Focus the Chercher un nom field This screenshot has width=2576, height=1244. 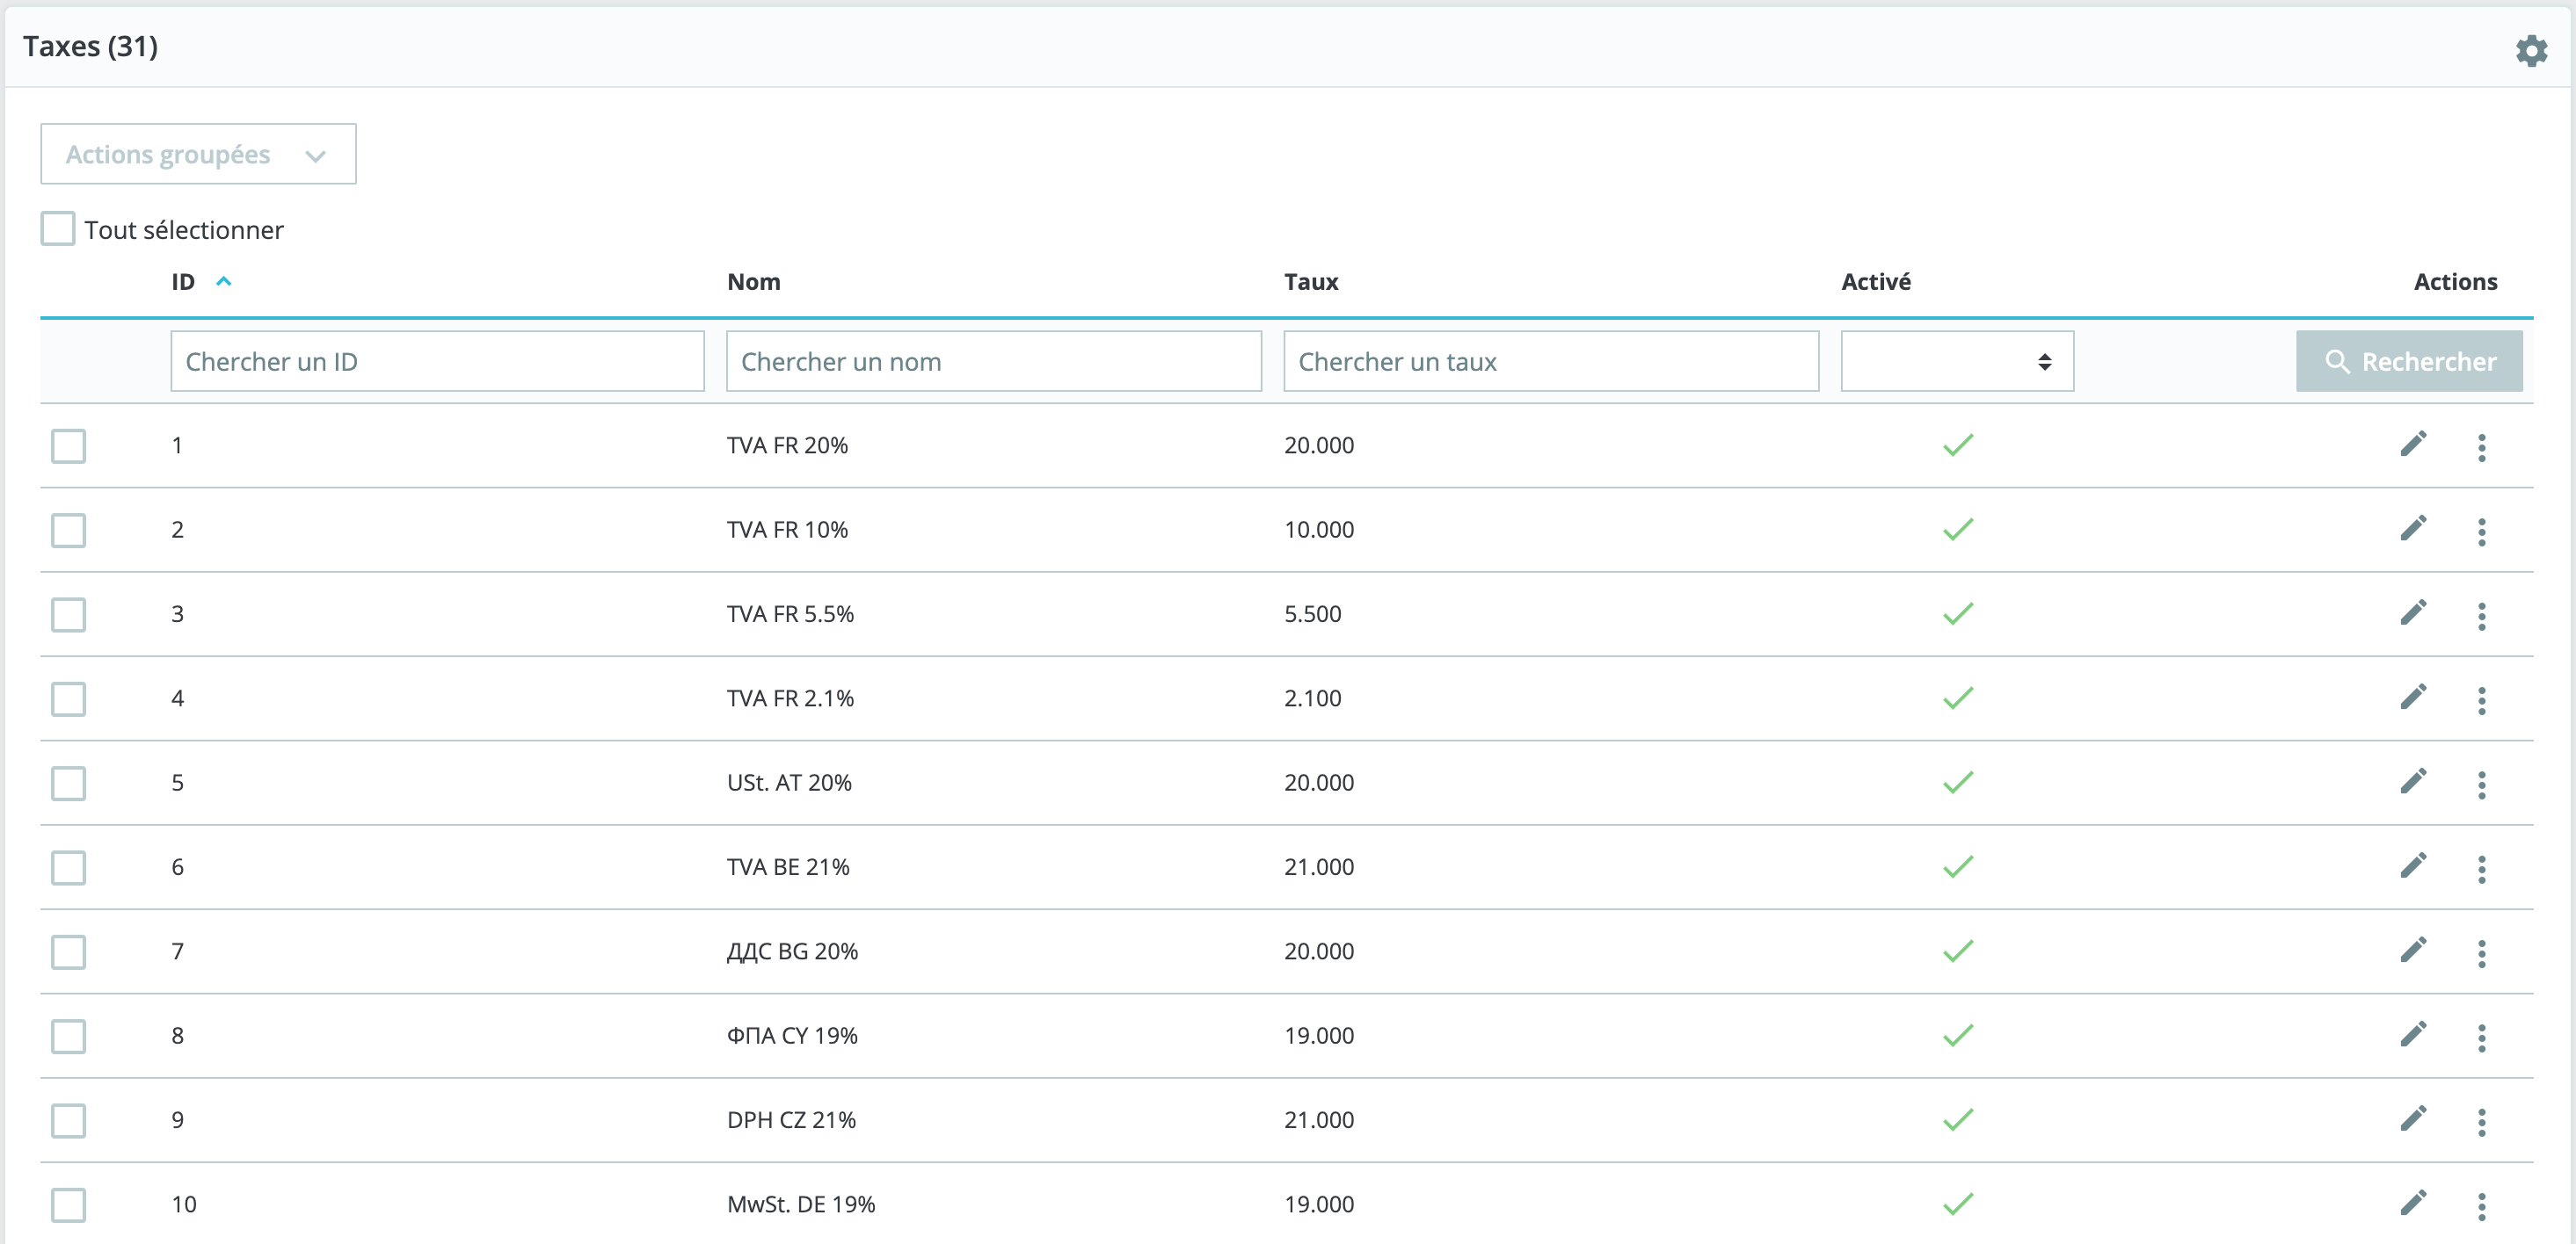click(x=993, y=361)
